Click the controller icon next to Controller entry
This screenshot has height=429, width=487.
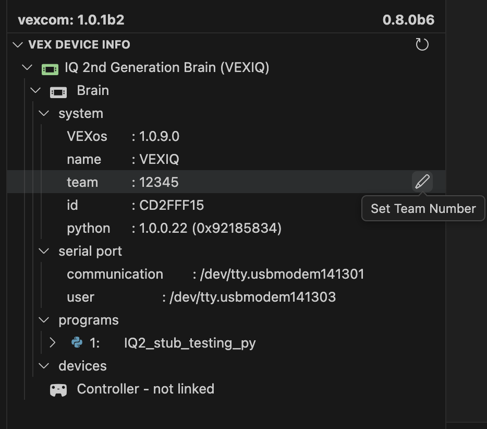[x=59, y=389]
